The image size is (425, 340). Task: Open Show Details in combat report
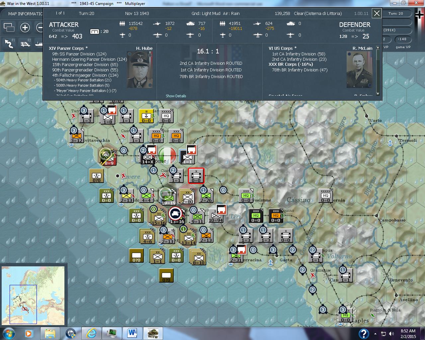click(176, 96)
